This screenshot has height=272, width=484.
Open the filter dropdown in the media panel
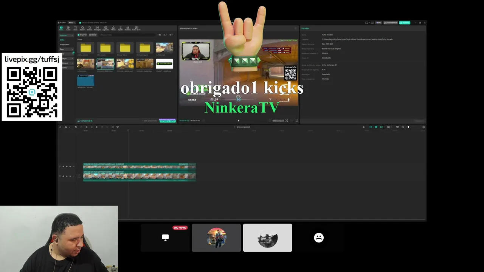171,35
